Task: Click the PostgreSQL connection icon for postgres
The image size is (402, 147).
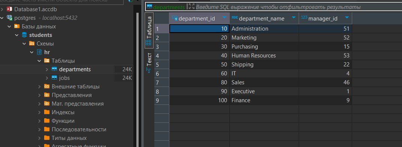Action: (10, 18)
